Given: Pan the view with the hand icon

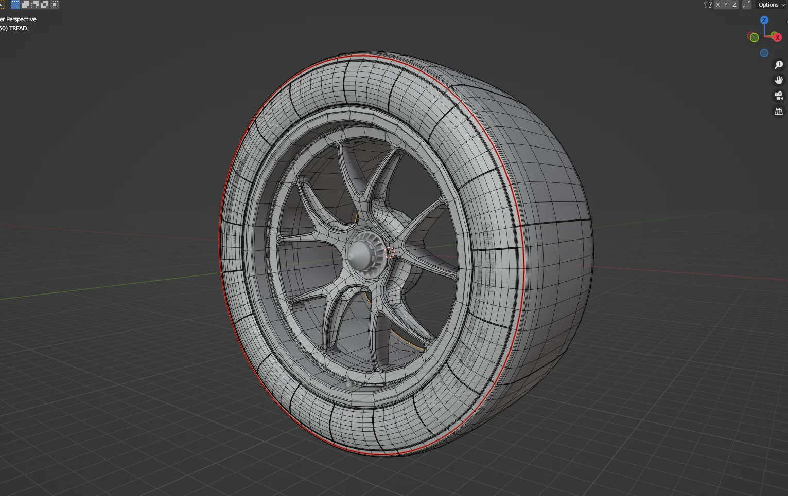Looking at the screenshot, I should (x=778, y=80).
